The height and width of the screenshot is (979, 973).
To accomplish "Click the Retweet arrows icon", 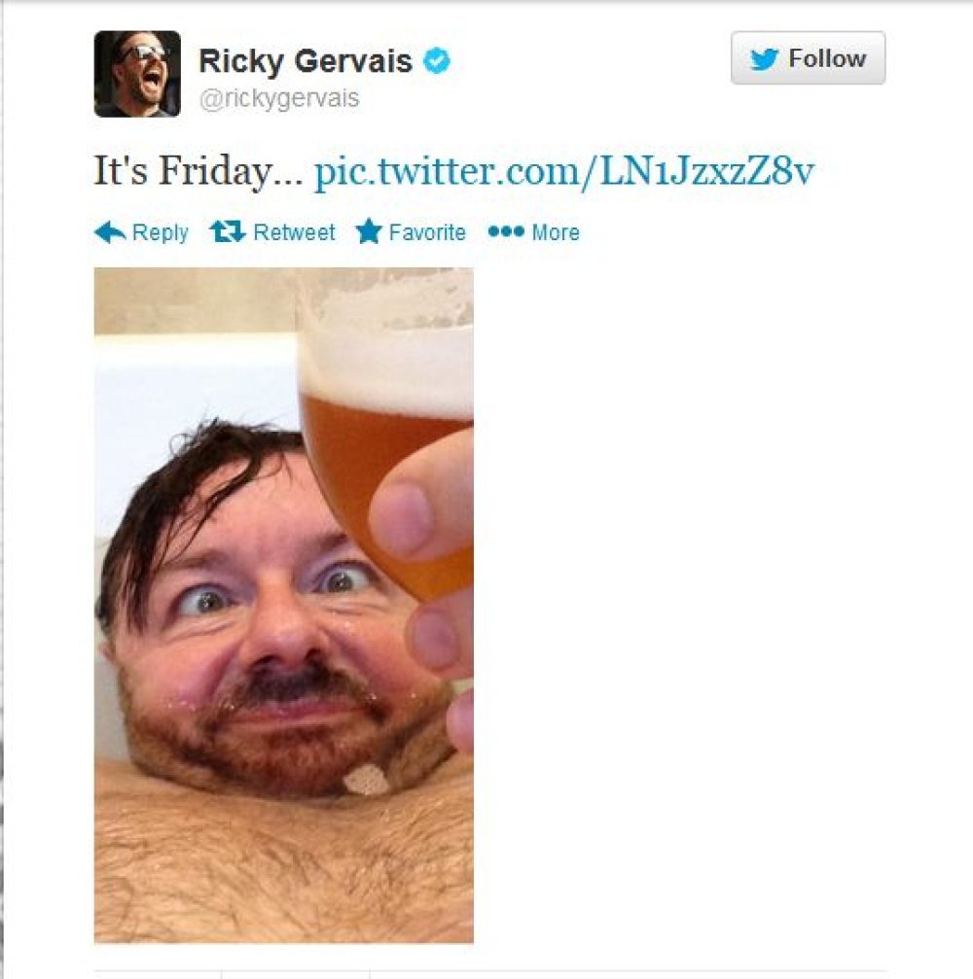I will 227,231.
